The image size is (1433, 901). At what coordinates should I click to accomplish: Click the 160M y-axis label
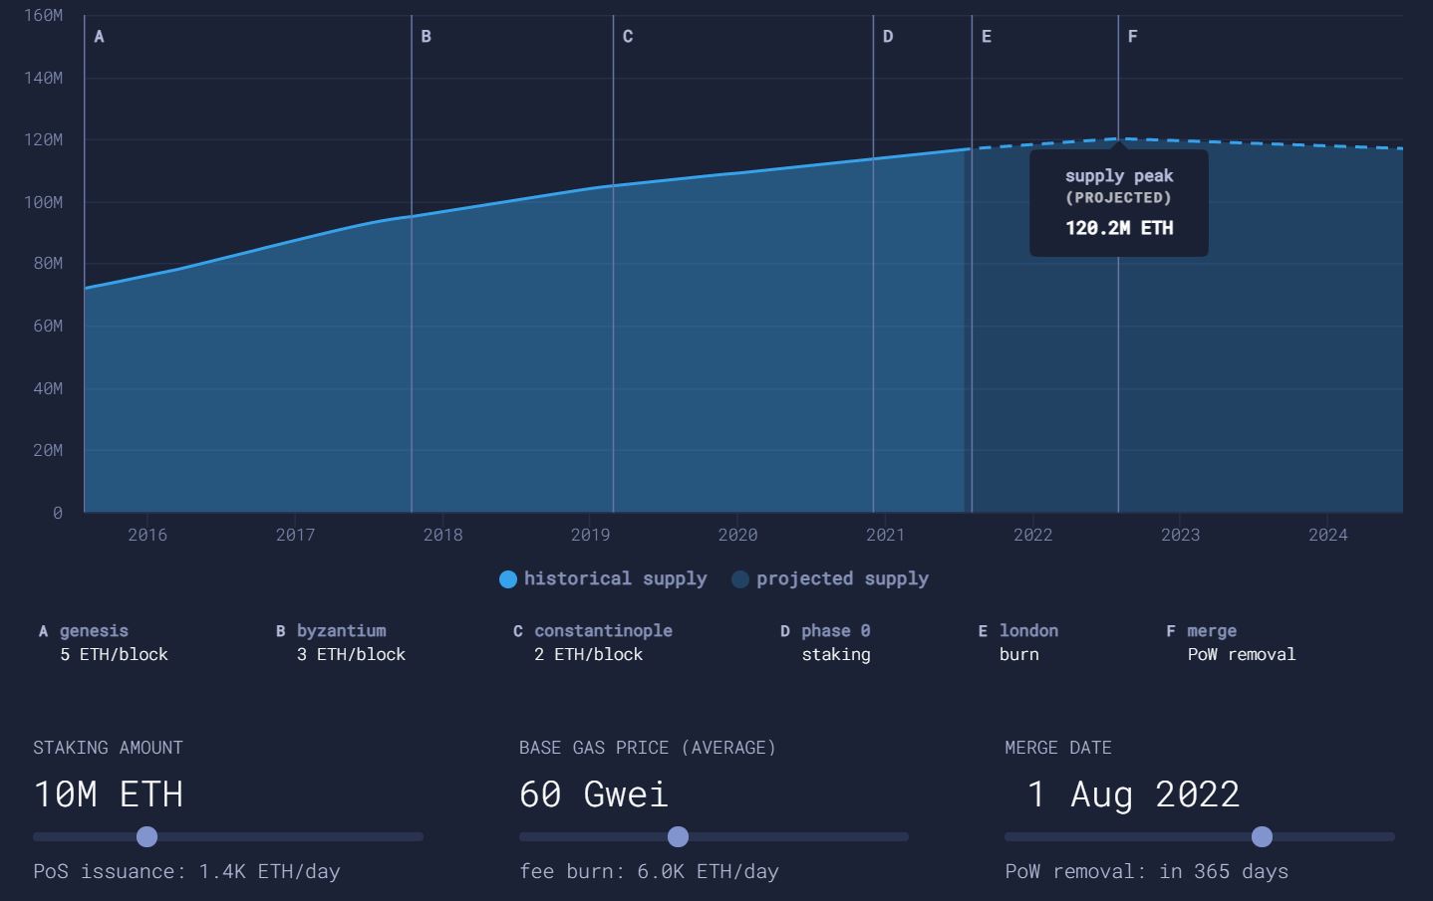coord(43,15)
